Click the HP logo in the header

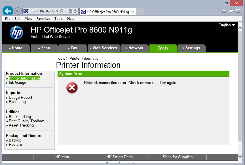[x=16, y=33]
